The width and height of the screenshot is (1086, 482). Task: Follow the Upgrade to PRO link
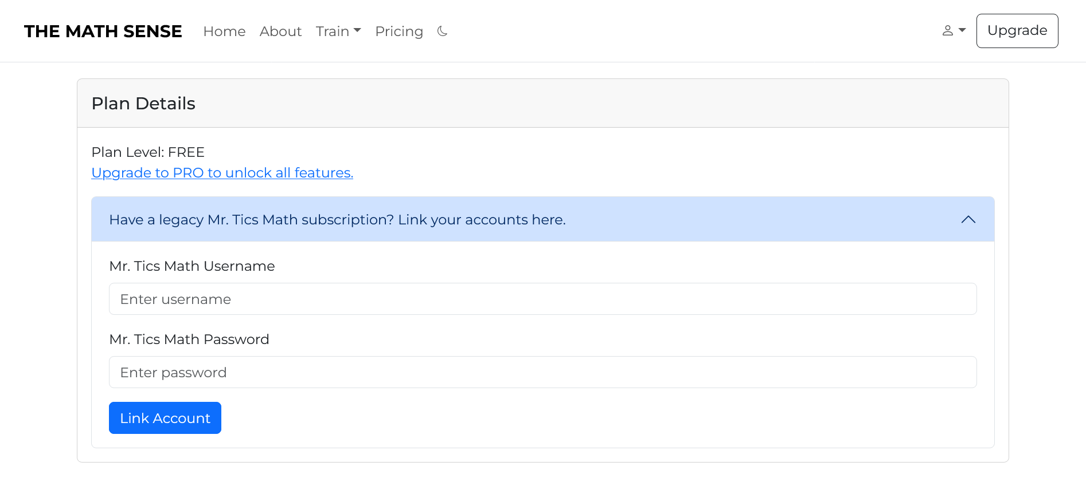[222, 173]
